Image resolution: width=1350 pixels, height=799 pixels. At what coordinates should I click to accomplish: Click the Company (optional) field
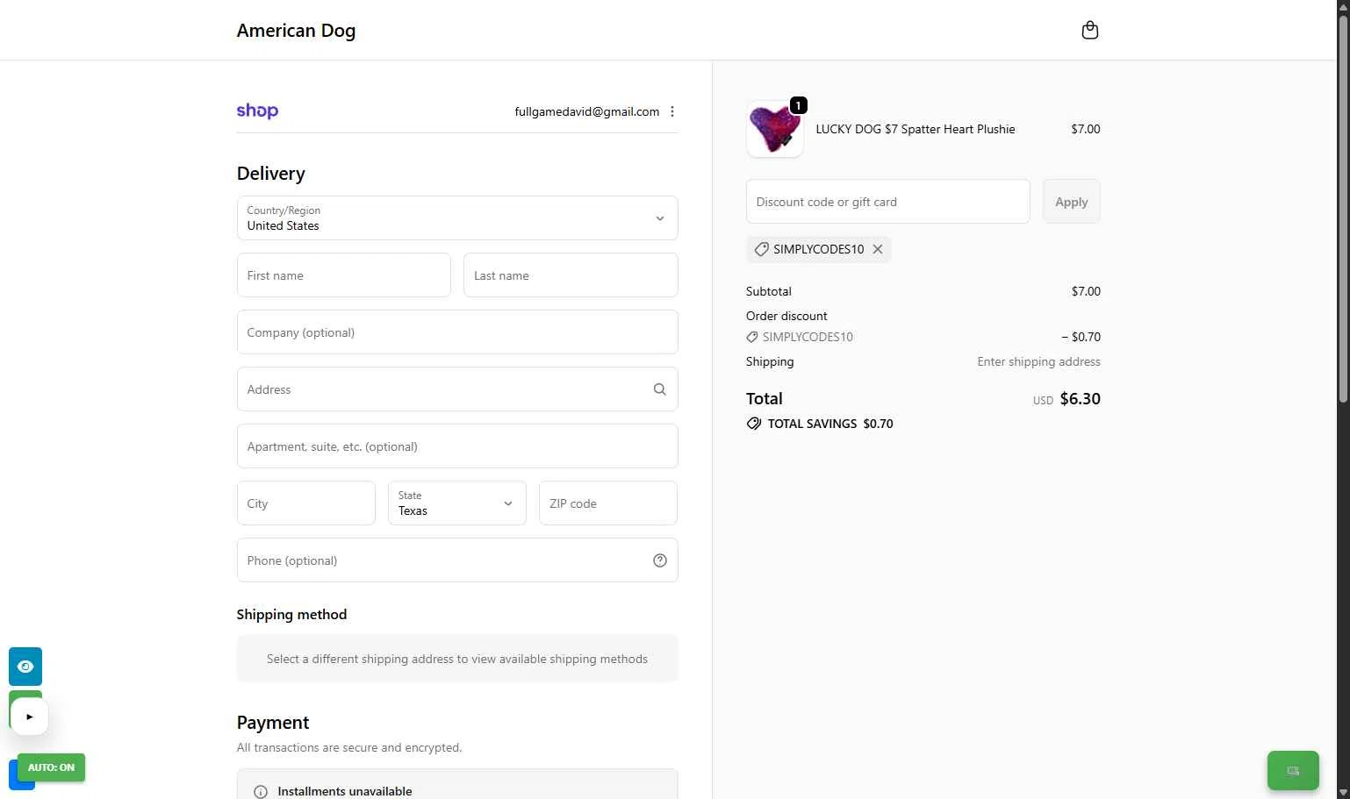click(x=457, y=332)
